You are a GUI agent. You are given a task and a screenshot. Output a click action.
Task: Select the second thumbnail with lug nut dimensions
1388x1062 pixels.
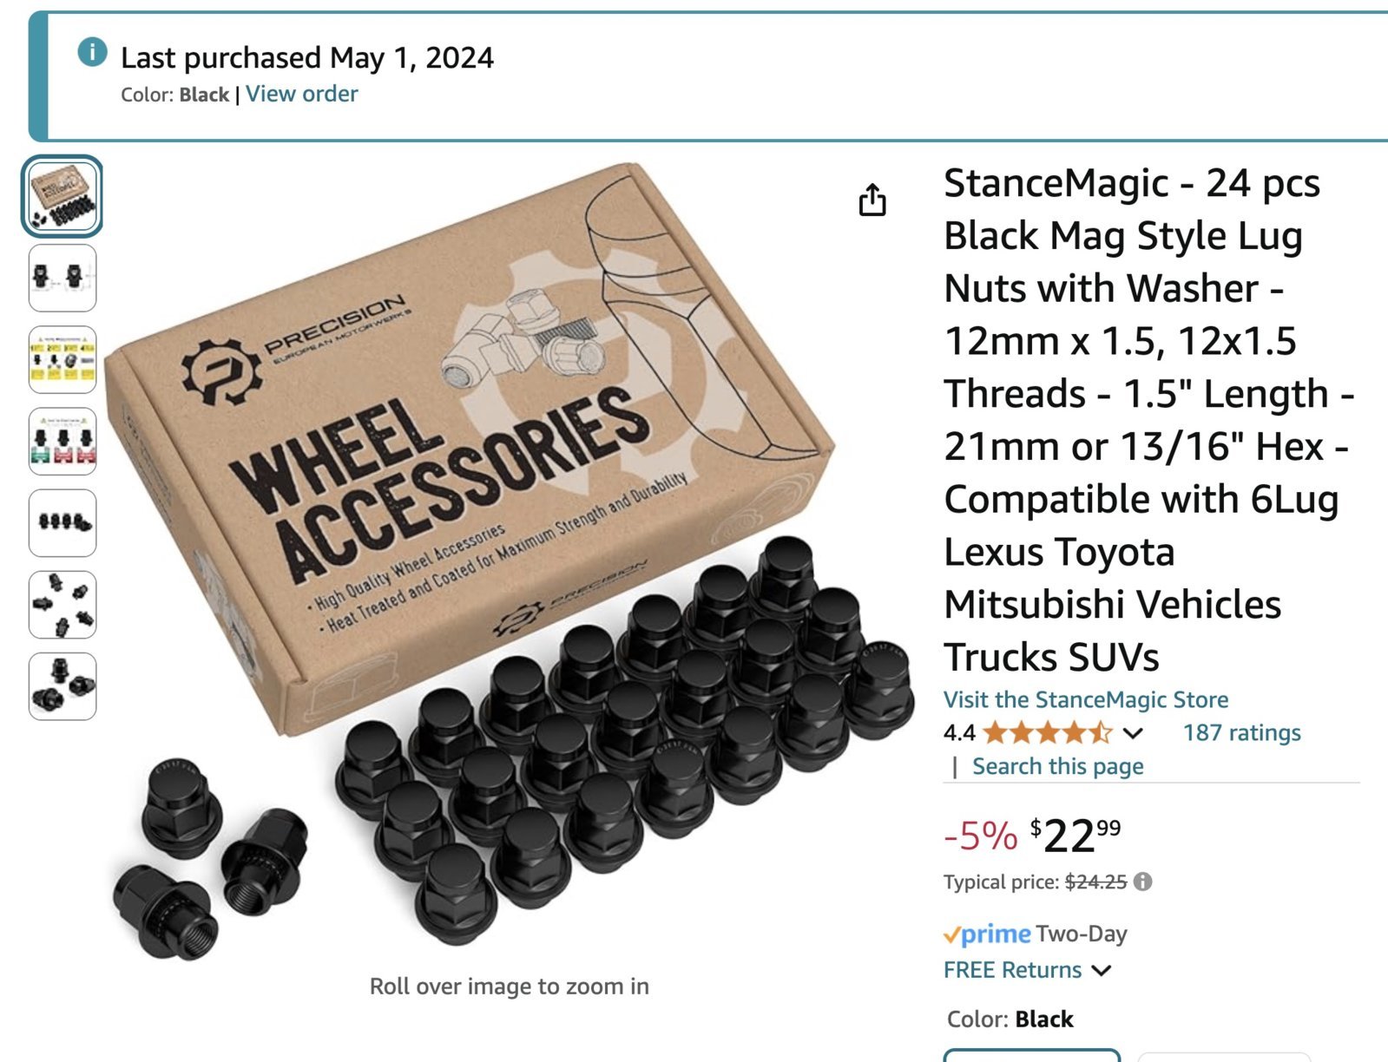(x=62, y=278)
